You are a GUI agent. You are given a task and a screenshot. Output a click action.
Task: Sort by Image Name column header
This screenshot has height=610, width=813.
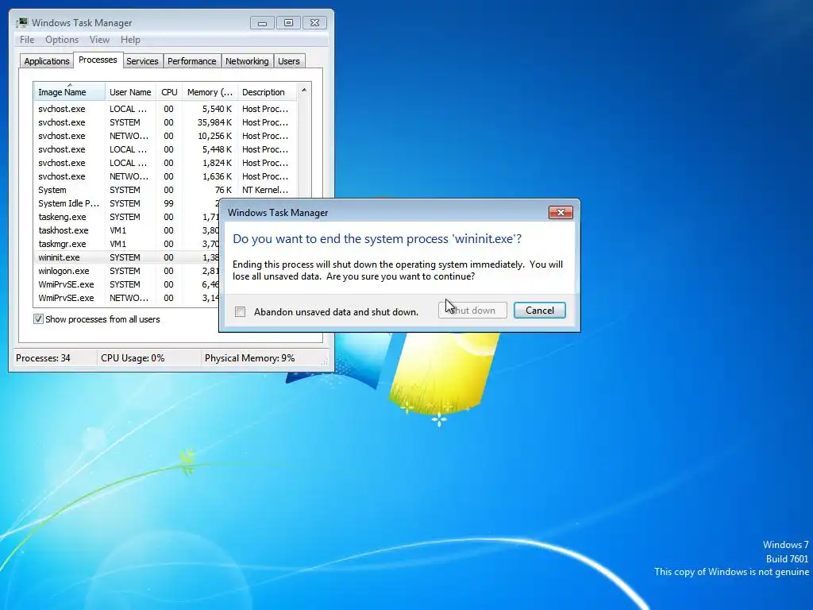[70, 92]
